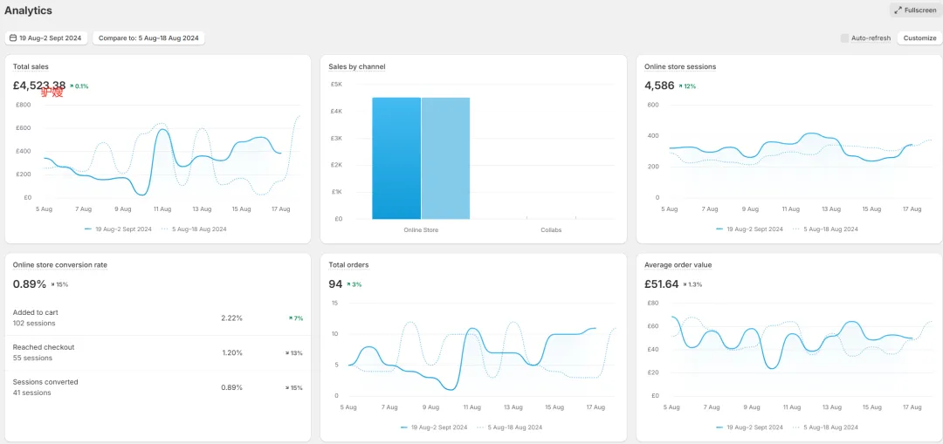Enter Fullscreen mode
943x444 pixels.
(915, 10)
